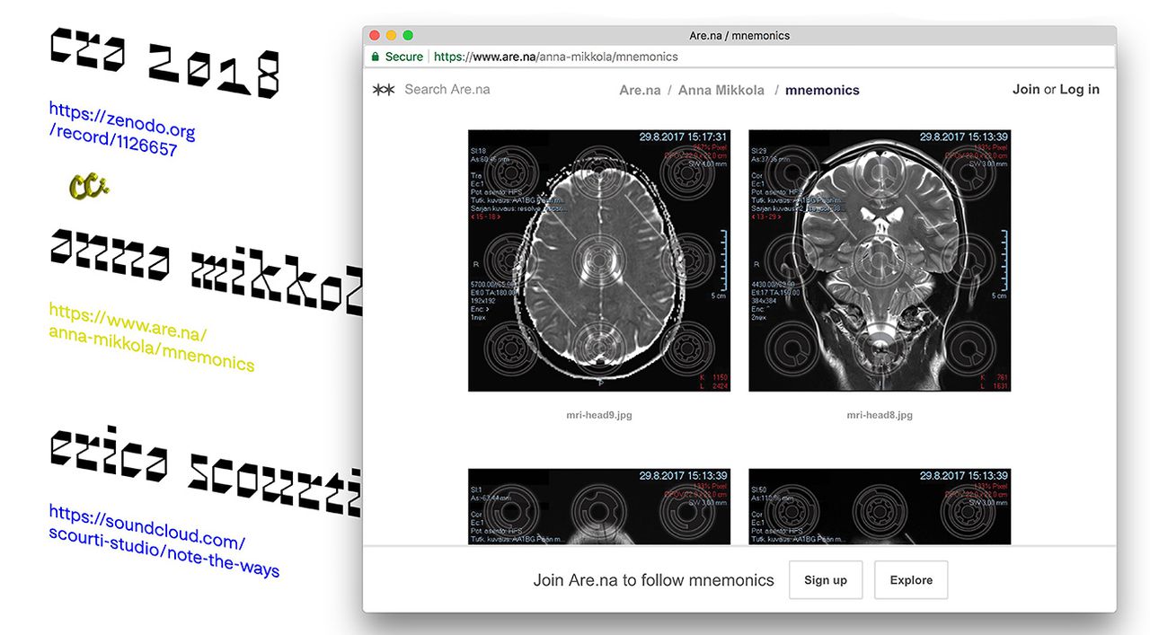Viewport: 1150px width, 635px height.
Task: Follow the yellow are.na anna-mikkola link
Action: point(150,338)
